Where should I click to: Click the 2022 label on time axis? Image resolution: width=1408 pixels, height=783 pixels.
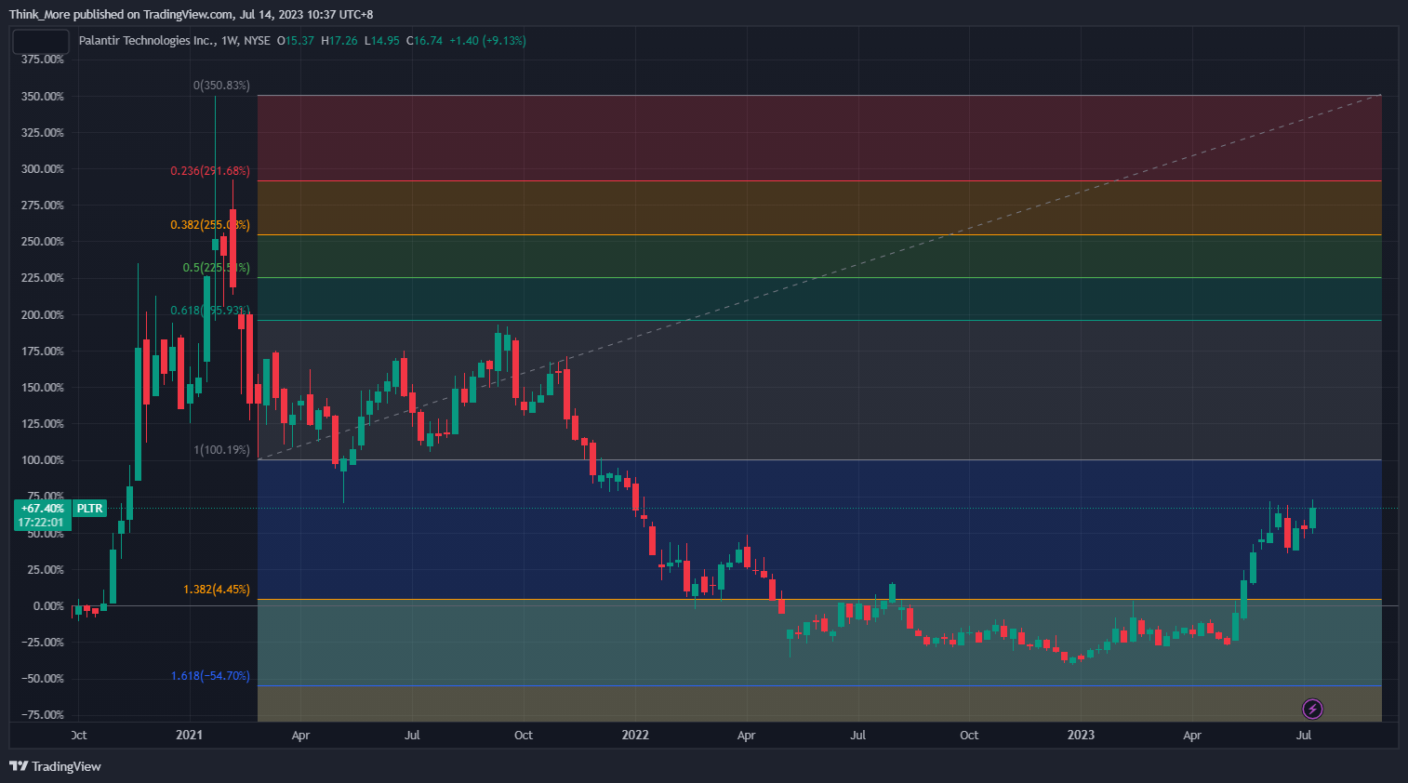[x=635, y=735]
